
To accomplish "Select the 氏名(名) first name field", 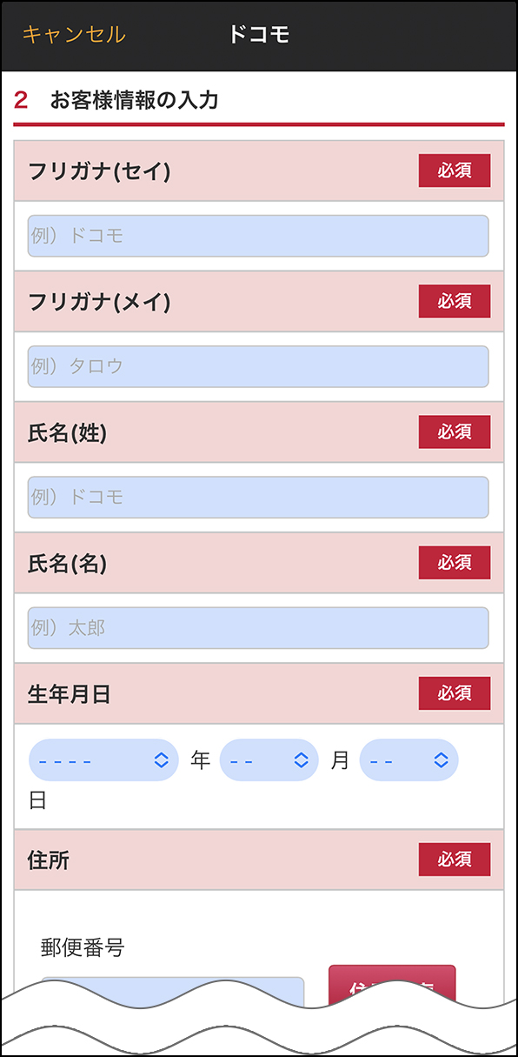I will [259, 627].
